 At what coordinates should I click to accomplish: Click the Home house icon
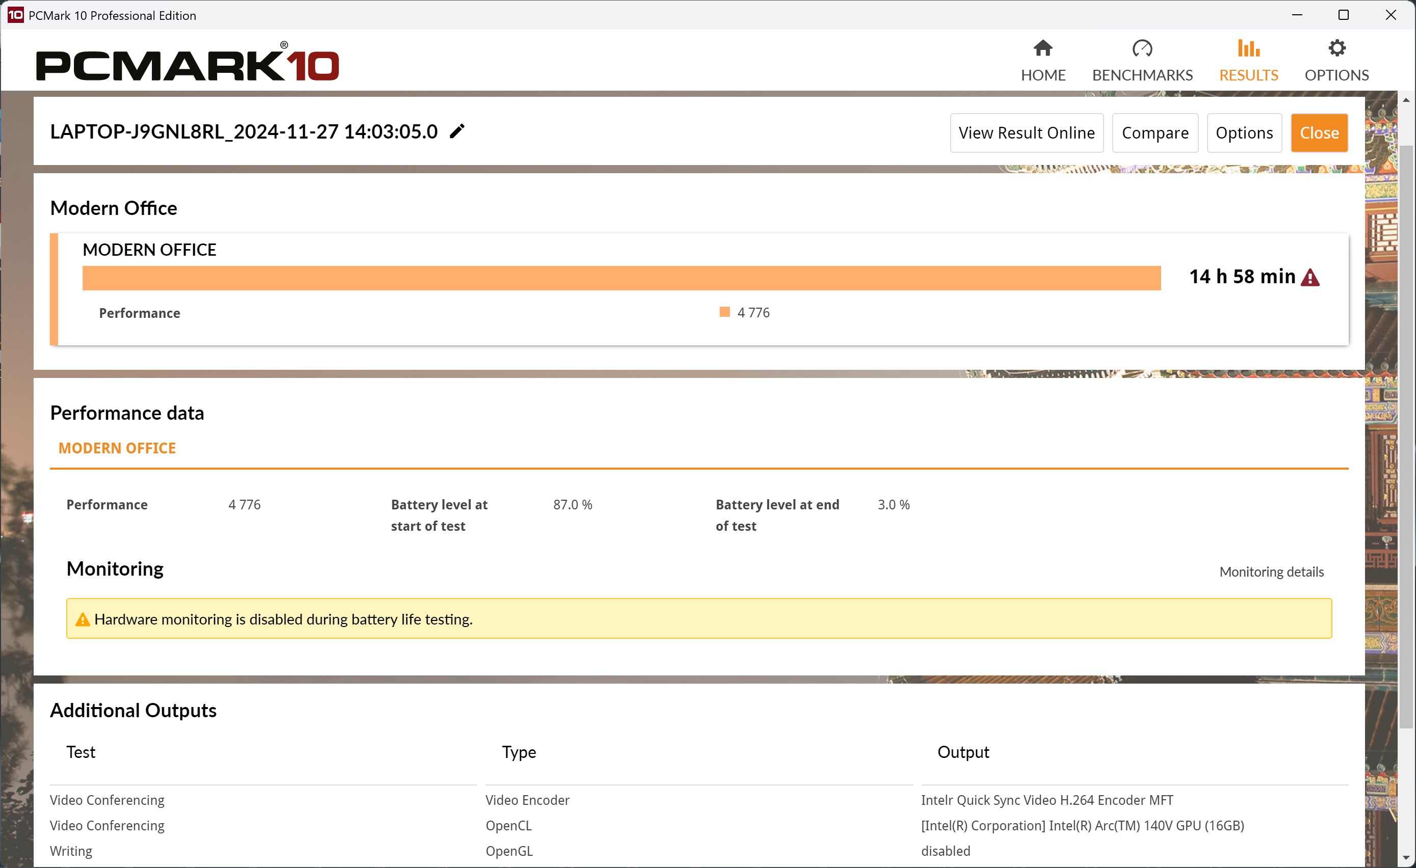click(x=1042, y=48)
